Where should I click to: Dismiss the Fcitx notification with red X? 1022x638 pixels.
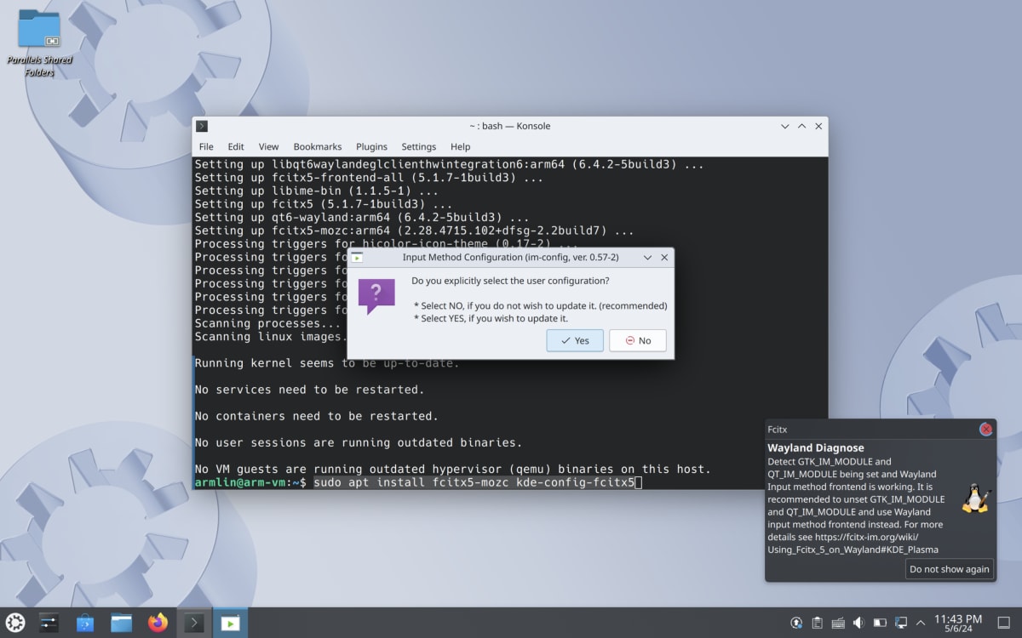pos(985,430)
